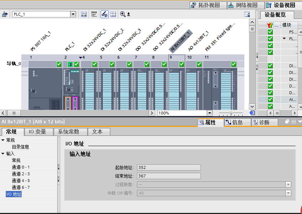The width and height of the screenshot is (302, 214).
Task: Click the status check on slot 4 module
Action: pyautogui.click(x=94, y=64)
